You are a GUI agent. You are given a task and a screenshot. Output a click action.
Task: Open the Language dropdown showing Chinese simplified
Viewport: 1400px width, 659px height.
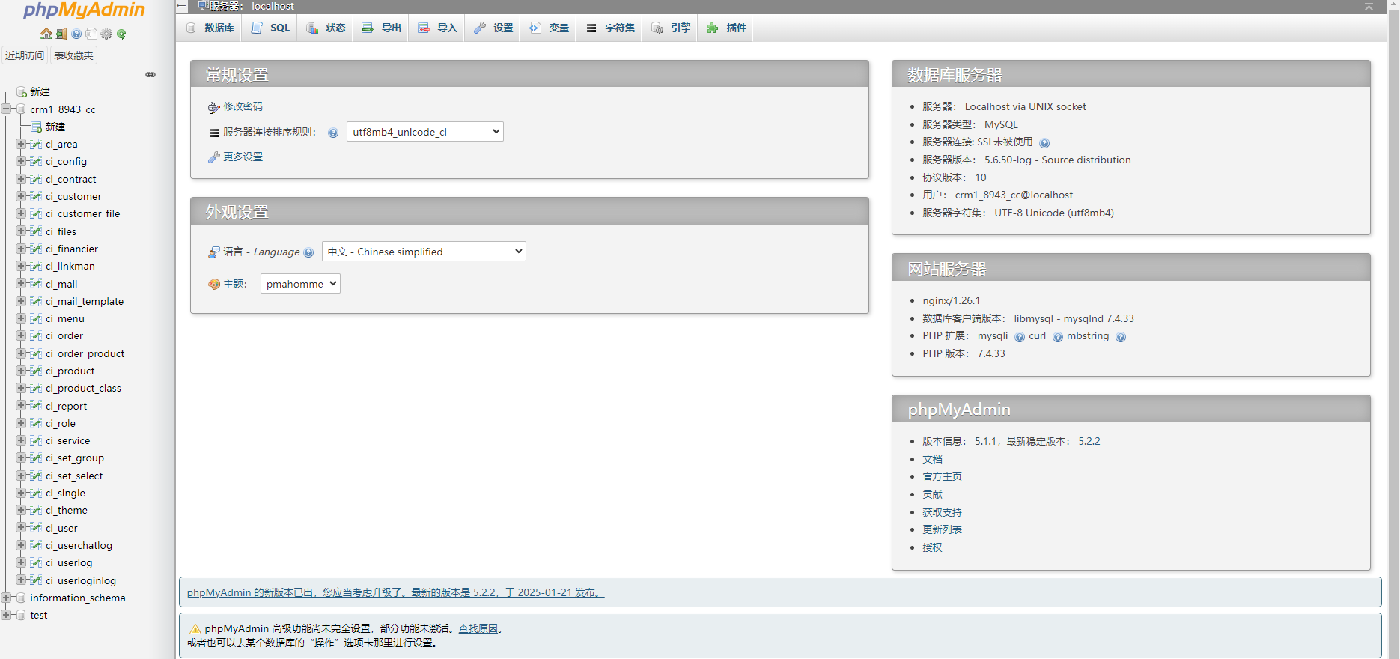pos(424,252)
